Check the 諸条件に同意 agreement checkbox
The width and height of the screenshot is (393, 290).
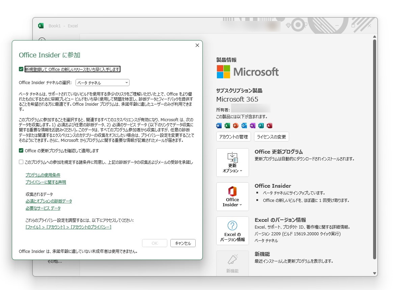pos(21,162)
